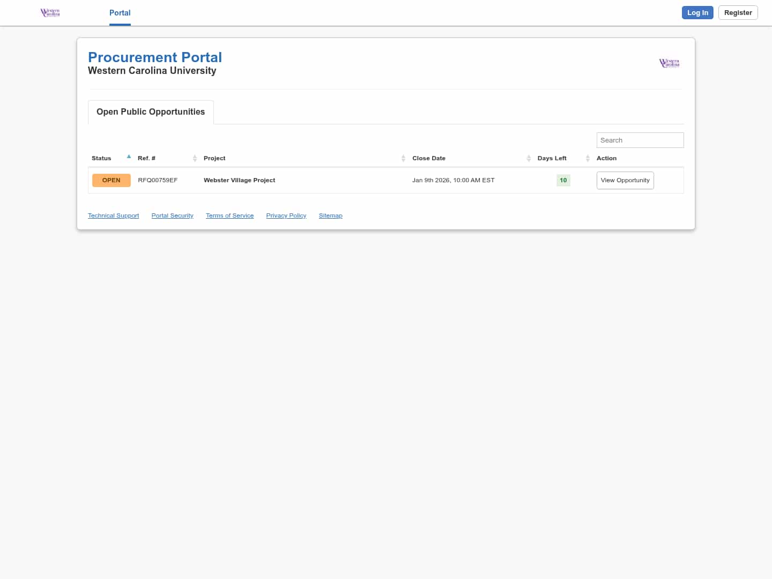This screenshot has width=772, height=579.
Task: Sort by Close Date using its arrows
Action: tap(529, 158)
